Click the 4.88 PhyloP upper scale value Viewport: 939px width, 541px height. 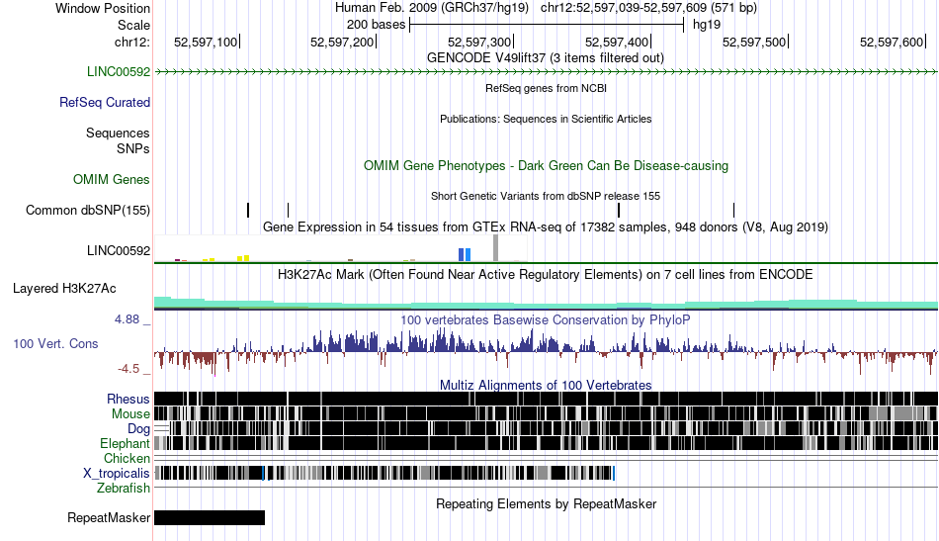pyautogui.click(x=127, y=319)
